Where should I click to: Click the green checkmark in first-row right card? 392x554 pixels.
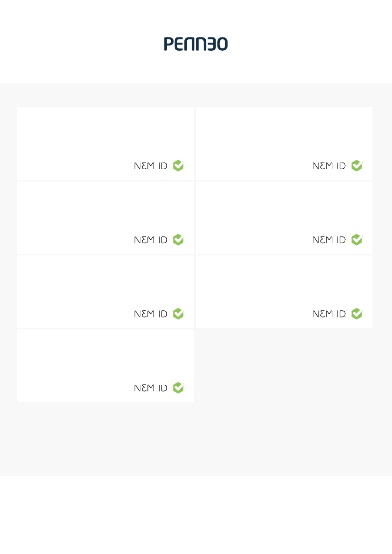pyautogui.click(x=357, y=165)
